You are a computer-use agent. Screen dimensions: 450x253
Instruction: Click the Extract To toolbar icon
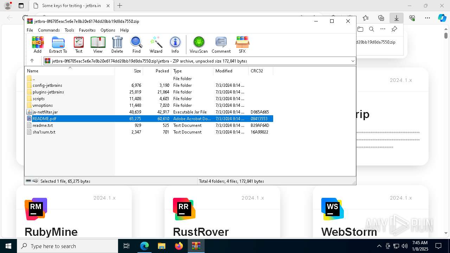click(x=58, y=45)
